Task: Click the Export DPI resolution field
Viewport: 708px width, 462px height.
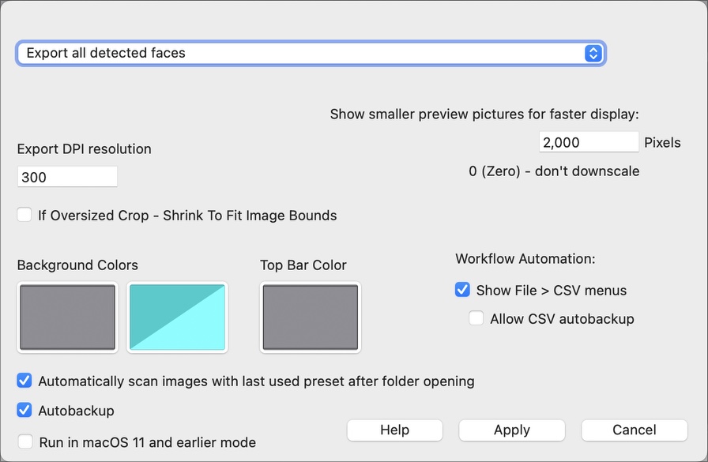Action: (x=67, y=176)
